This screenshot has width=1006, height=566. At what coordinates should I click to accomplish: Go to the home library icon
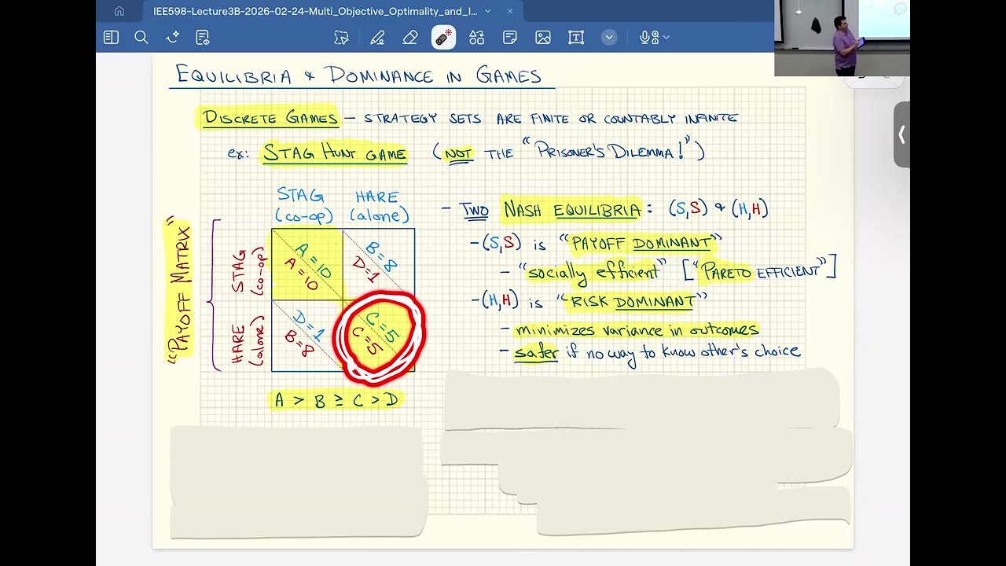tap(119, 11)
